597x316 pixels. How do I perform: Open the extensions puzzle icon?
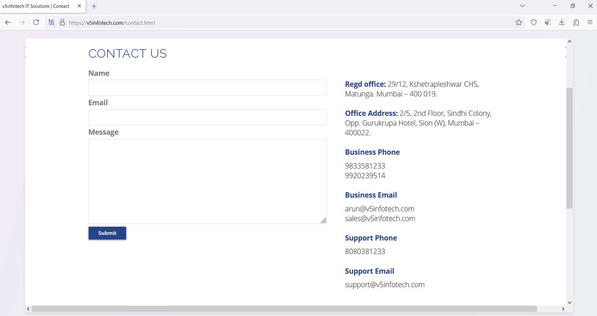(576, 22)
